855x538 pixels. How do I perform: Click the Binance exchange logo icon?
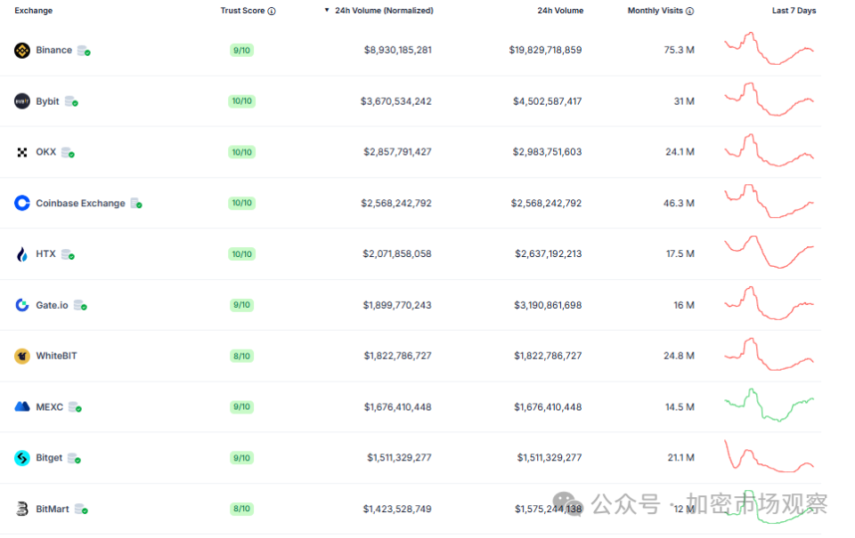click(x=22, y=51)
